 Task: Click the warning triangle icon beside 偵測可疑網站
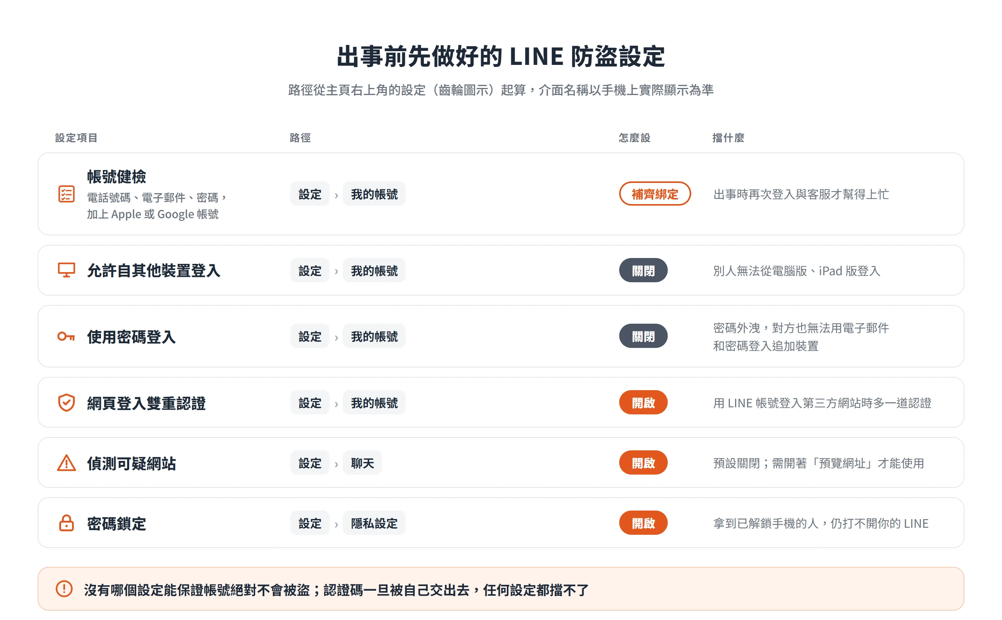(x=66, y=463)
